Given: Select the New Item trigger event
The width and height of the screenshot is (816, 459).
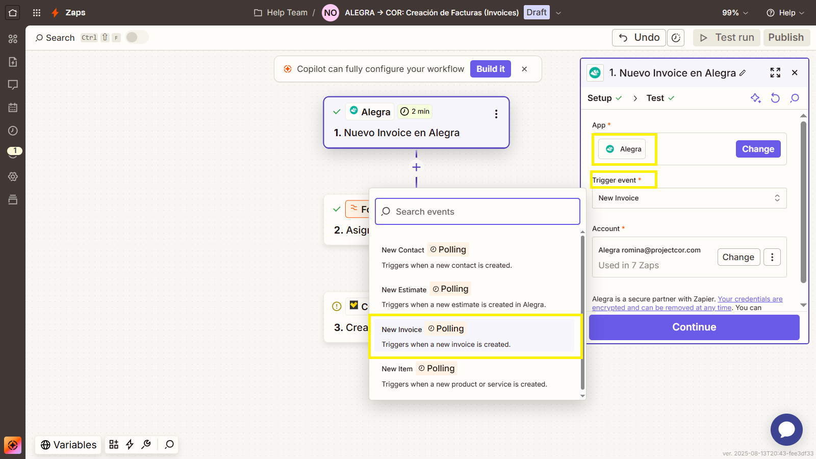Looking at the screenshot, I should click(474, 376).
